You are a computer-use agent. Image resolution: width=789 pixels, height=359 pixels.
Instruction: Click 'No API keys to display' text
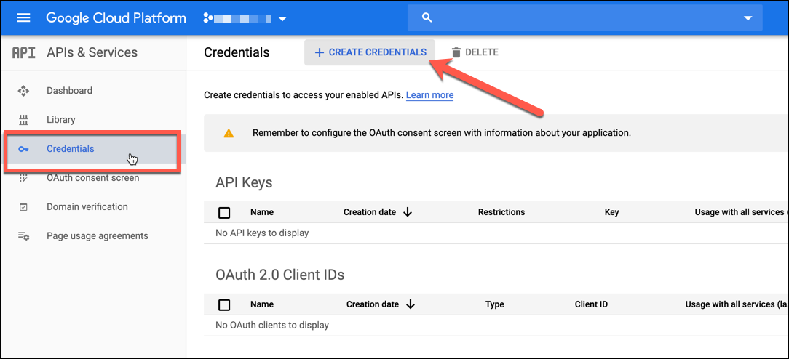click(x=262, y=233)
